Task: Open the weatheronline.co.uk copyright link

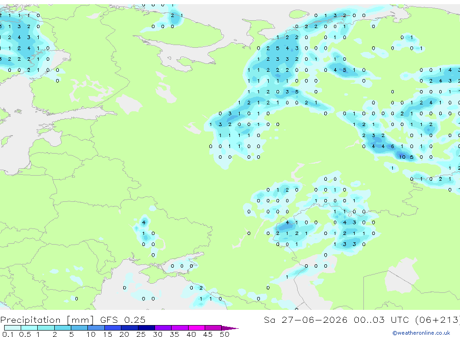Action: click(421, 333)
